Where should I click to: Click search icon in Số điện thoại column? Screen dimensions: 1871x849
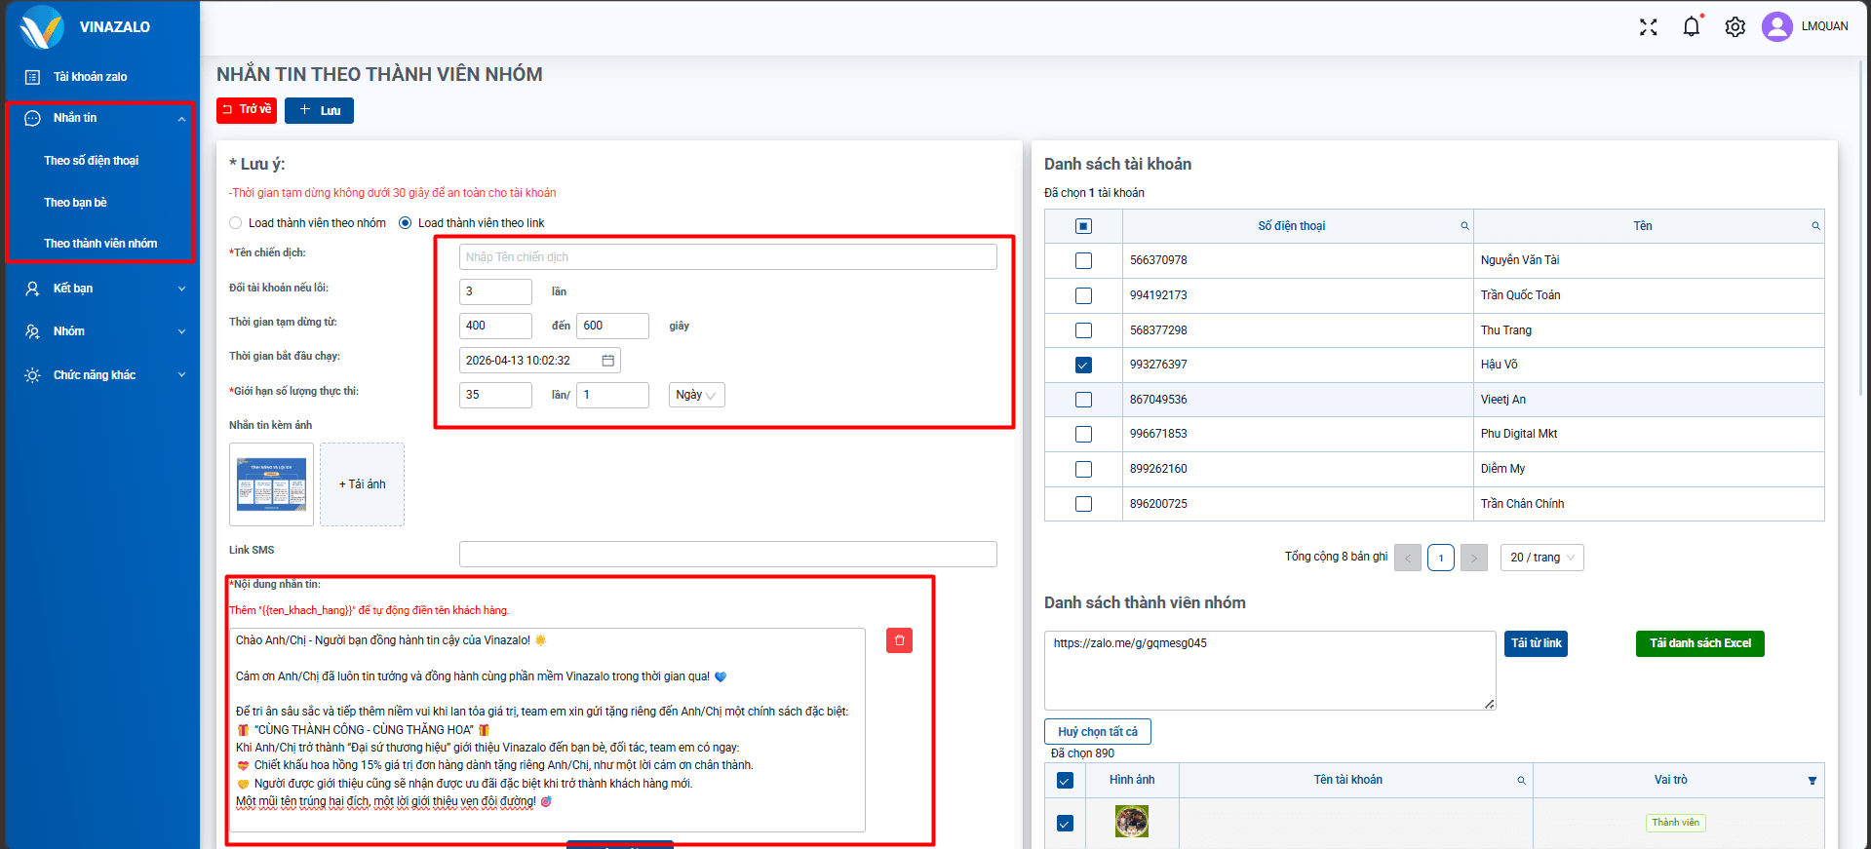pyautogui.click(x=1464, y=226)
